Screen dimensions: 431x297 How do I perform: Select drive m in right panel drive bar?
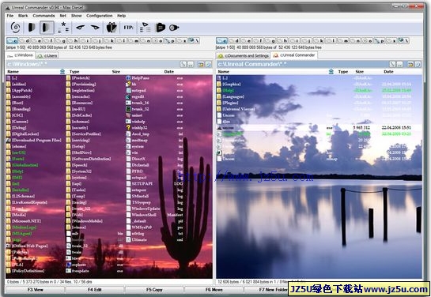click(342, 41)
